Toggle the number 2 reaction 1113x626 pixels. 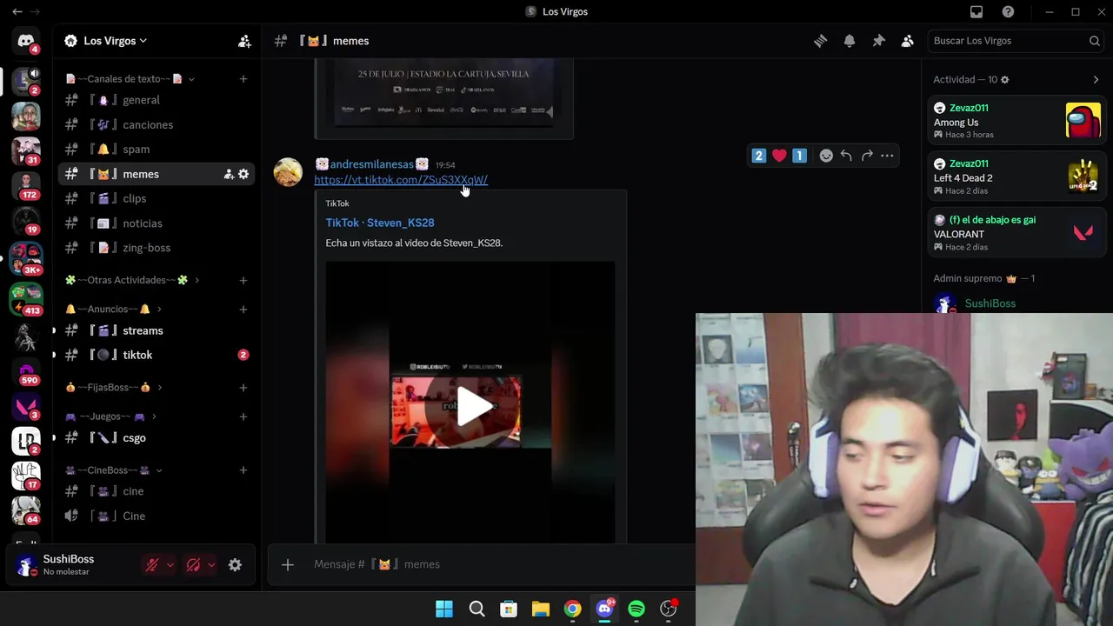point(759,156)
